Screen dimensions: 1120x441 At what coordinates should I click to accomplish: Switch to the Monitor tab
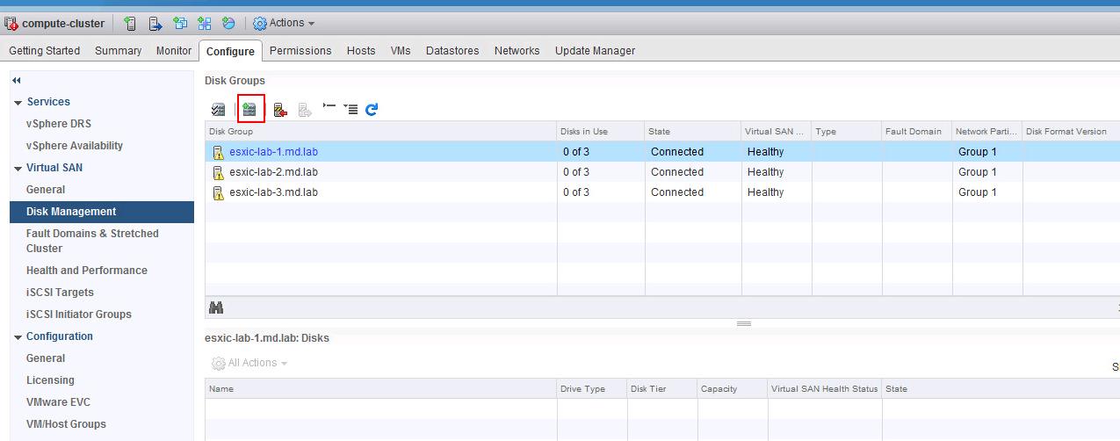(x=174, y=51)
